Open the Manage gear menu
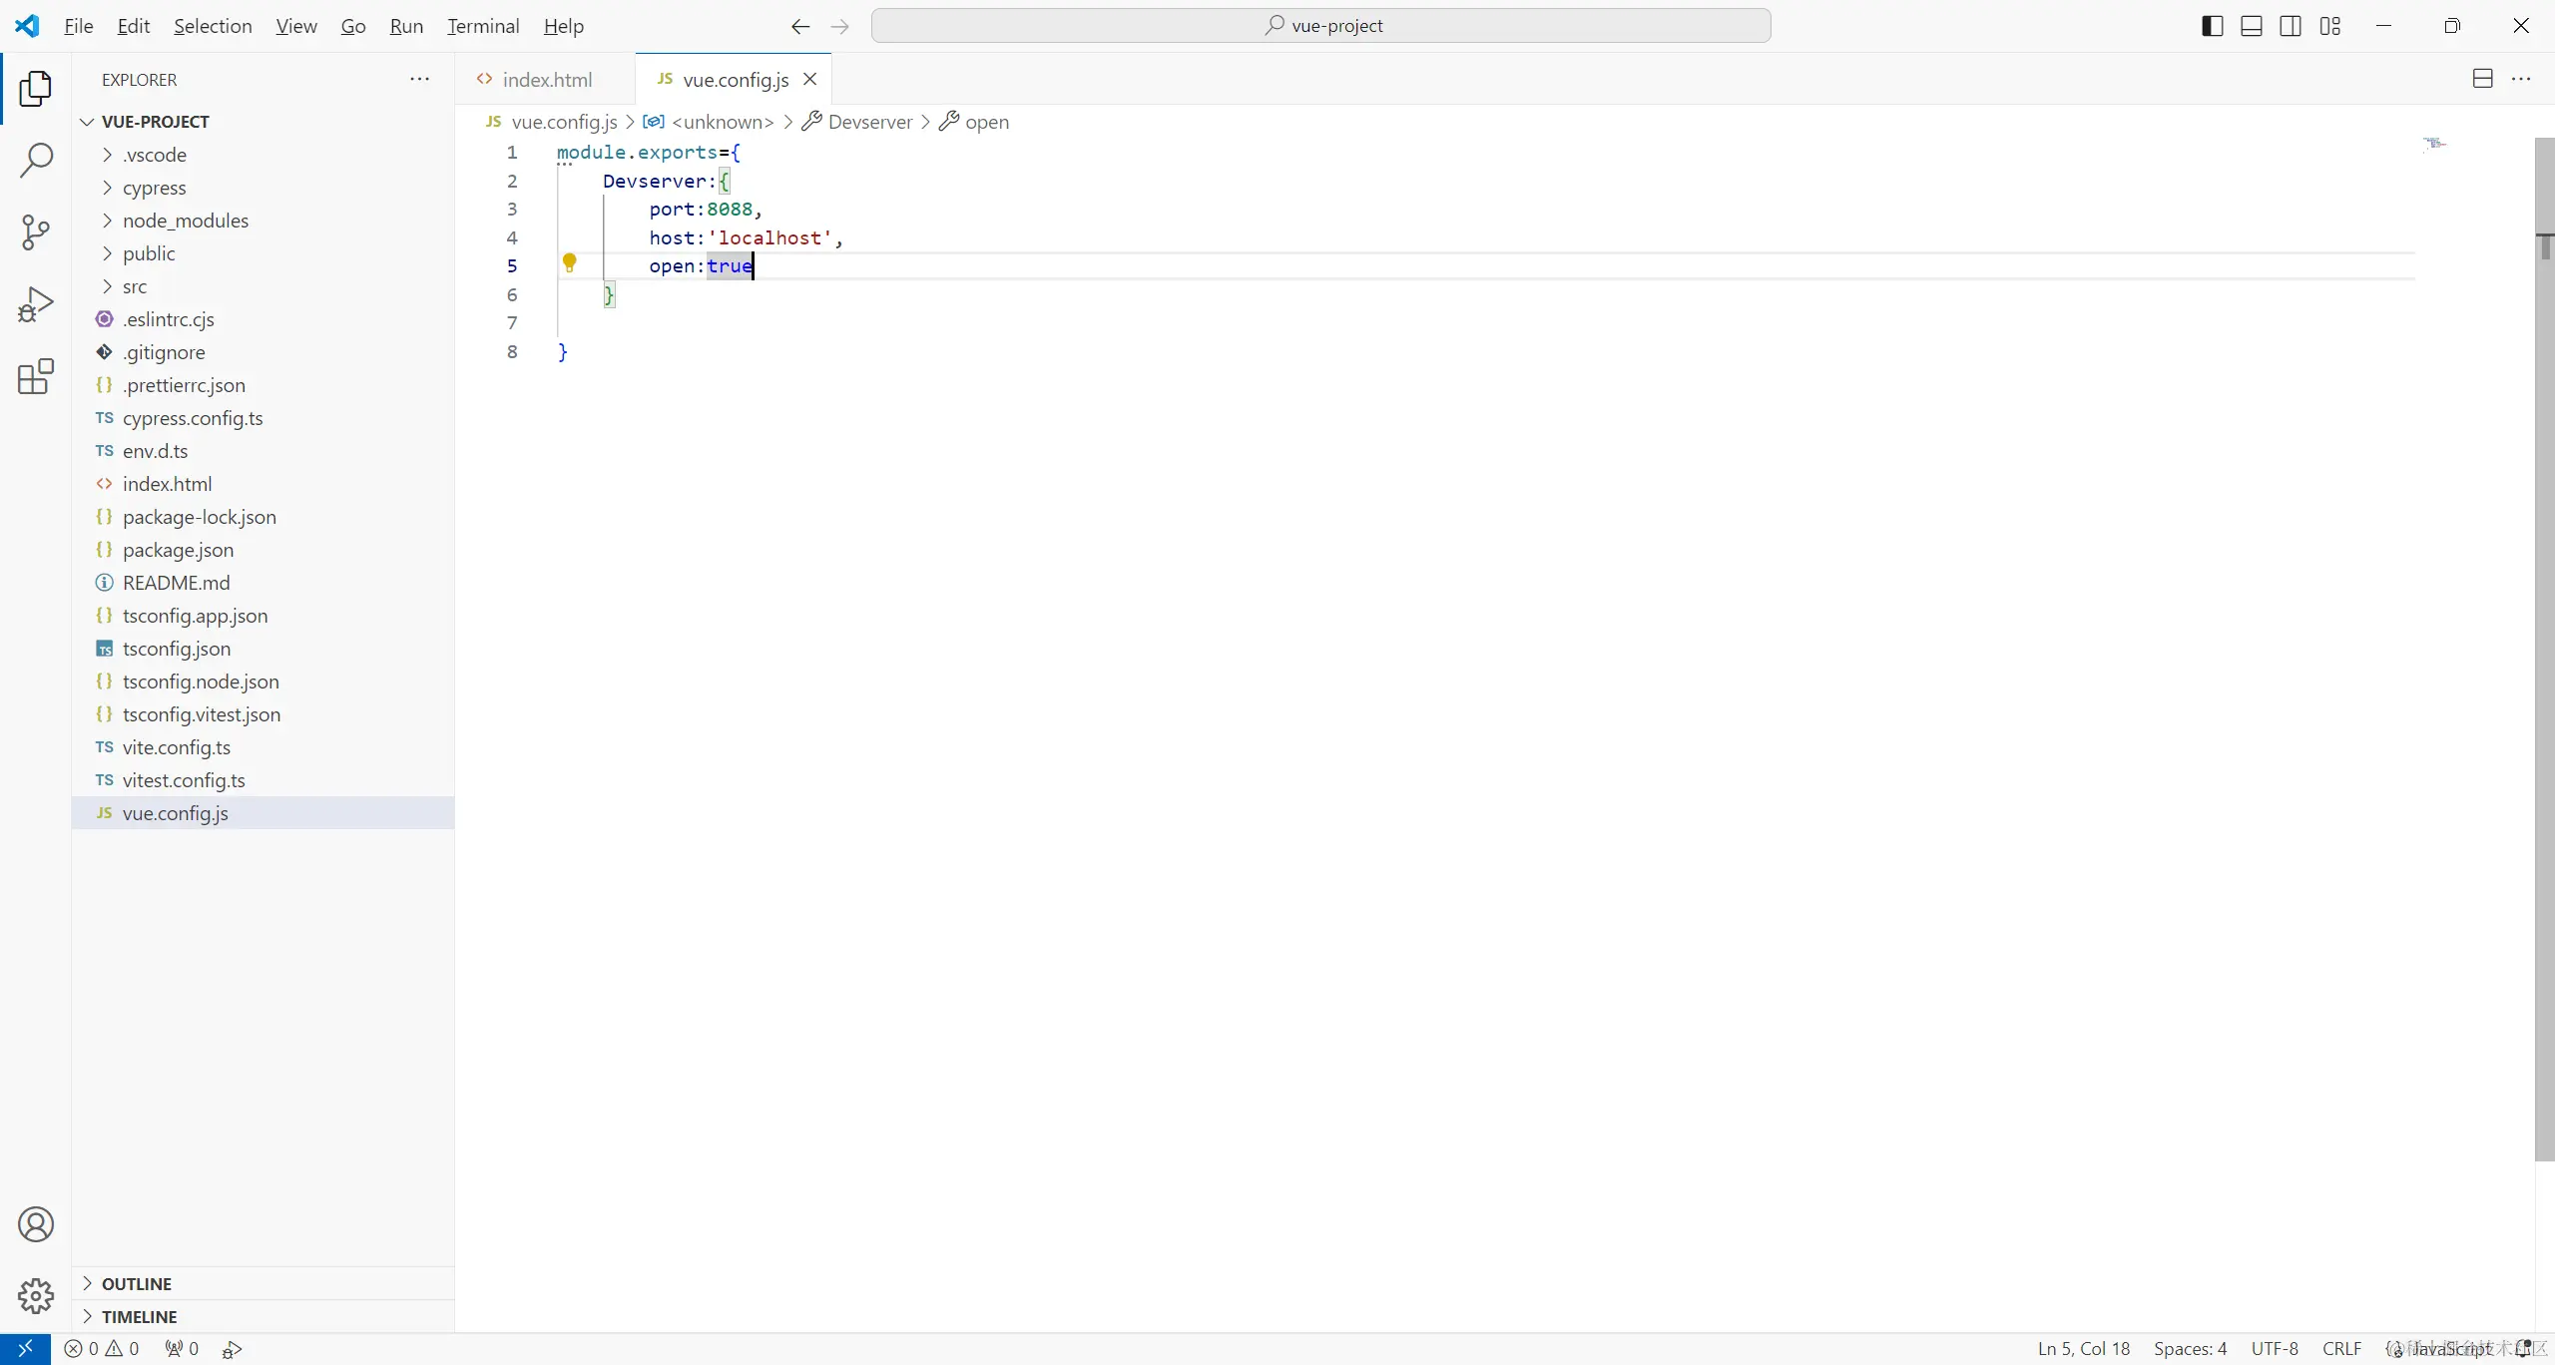Screen dimensions: 2555x1365 36,1296
